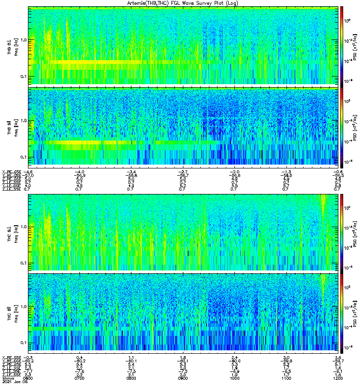Click the 0900 time label on the bottom axis

(x=183, y=378)
